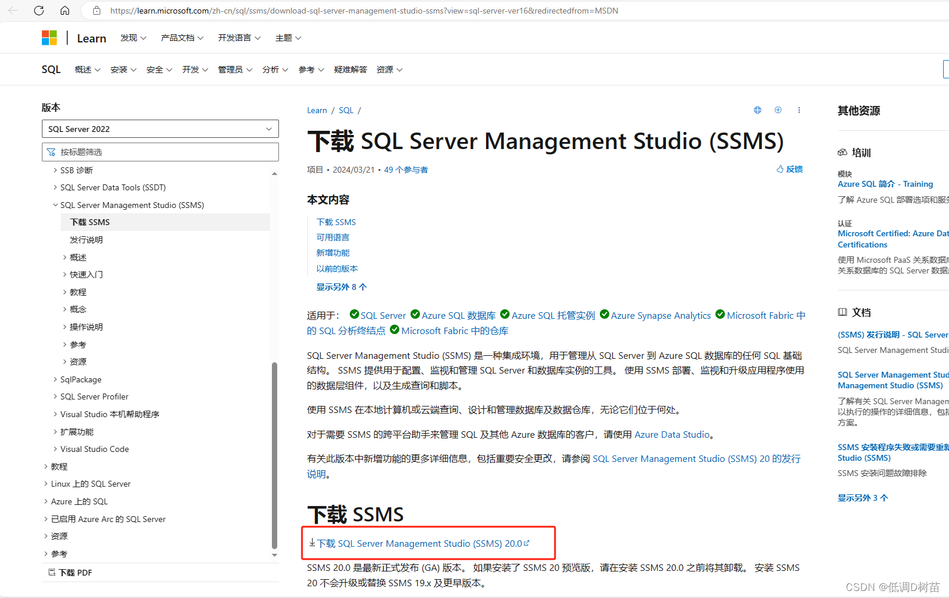Type in the 按标题筛选 filter field

click(160, 152)
